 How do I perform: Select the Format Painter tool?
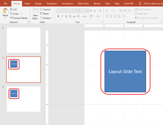point(11,18)
